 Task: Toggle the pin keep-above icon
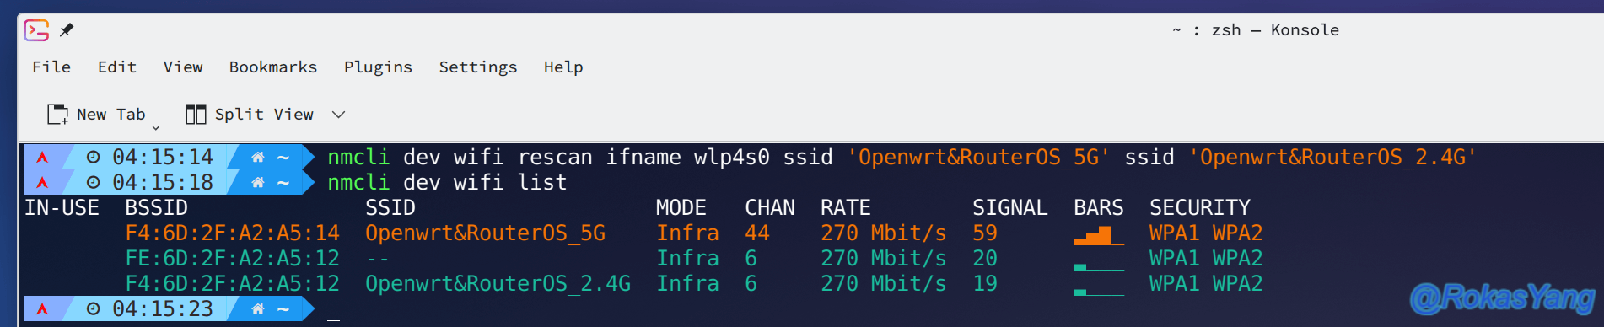(x=67, y=30)
